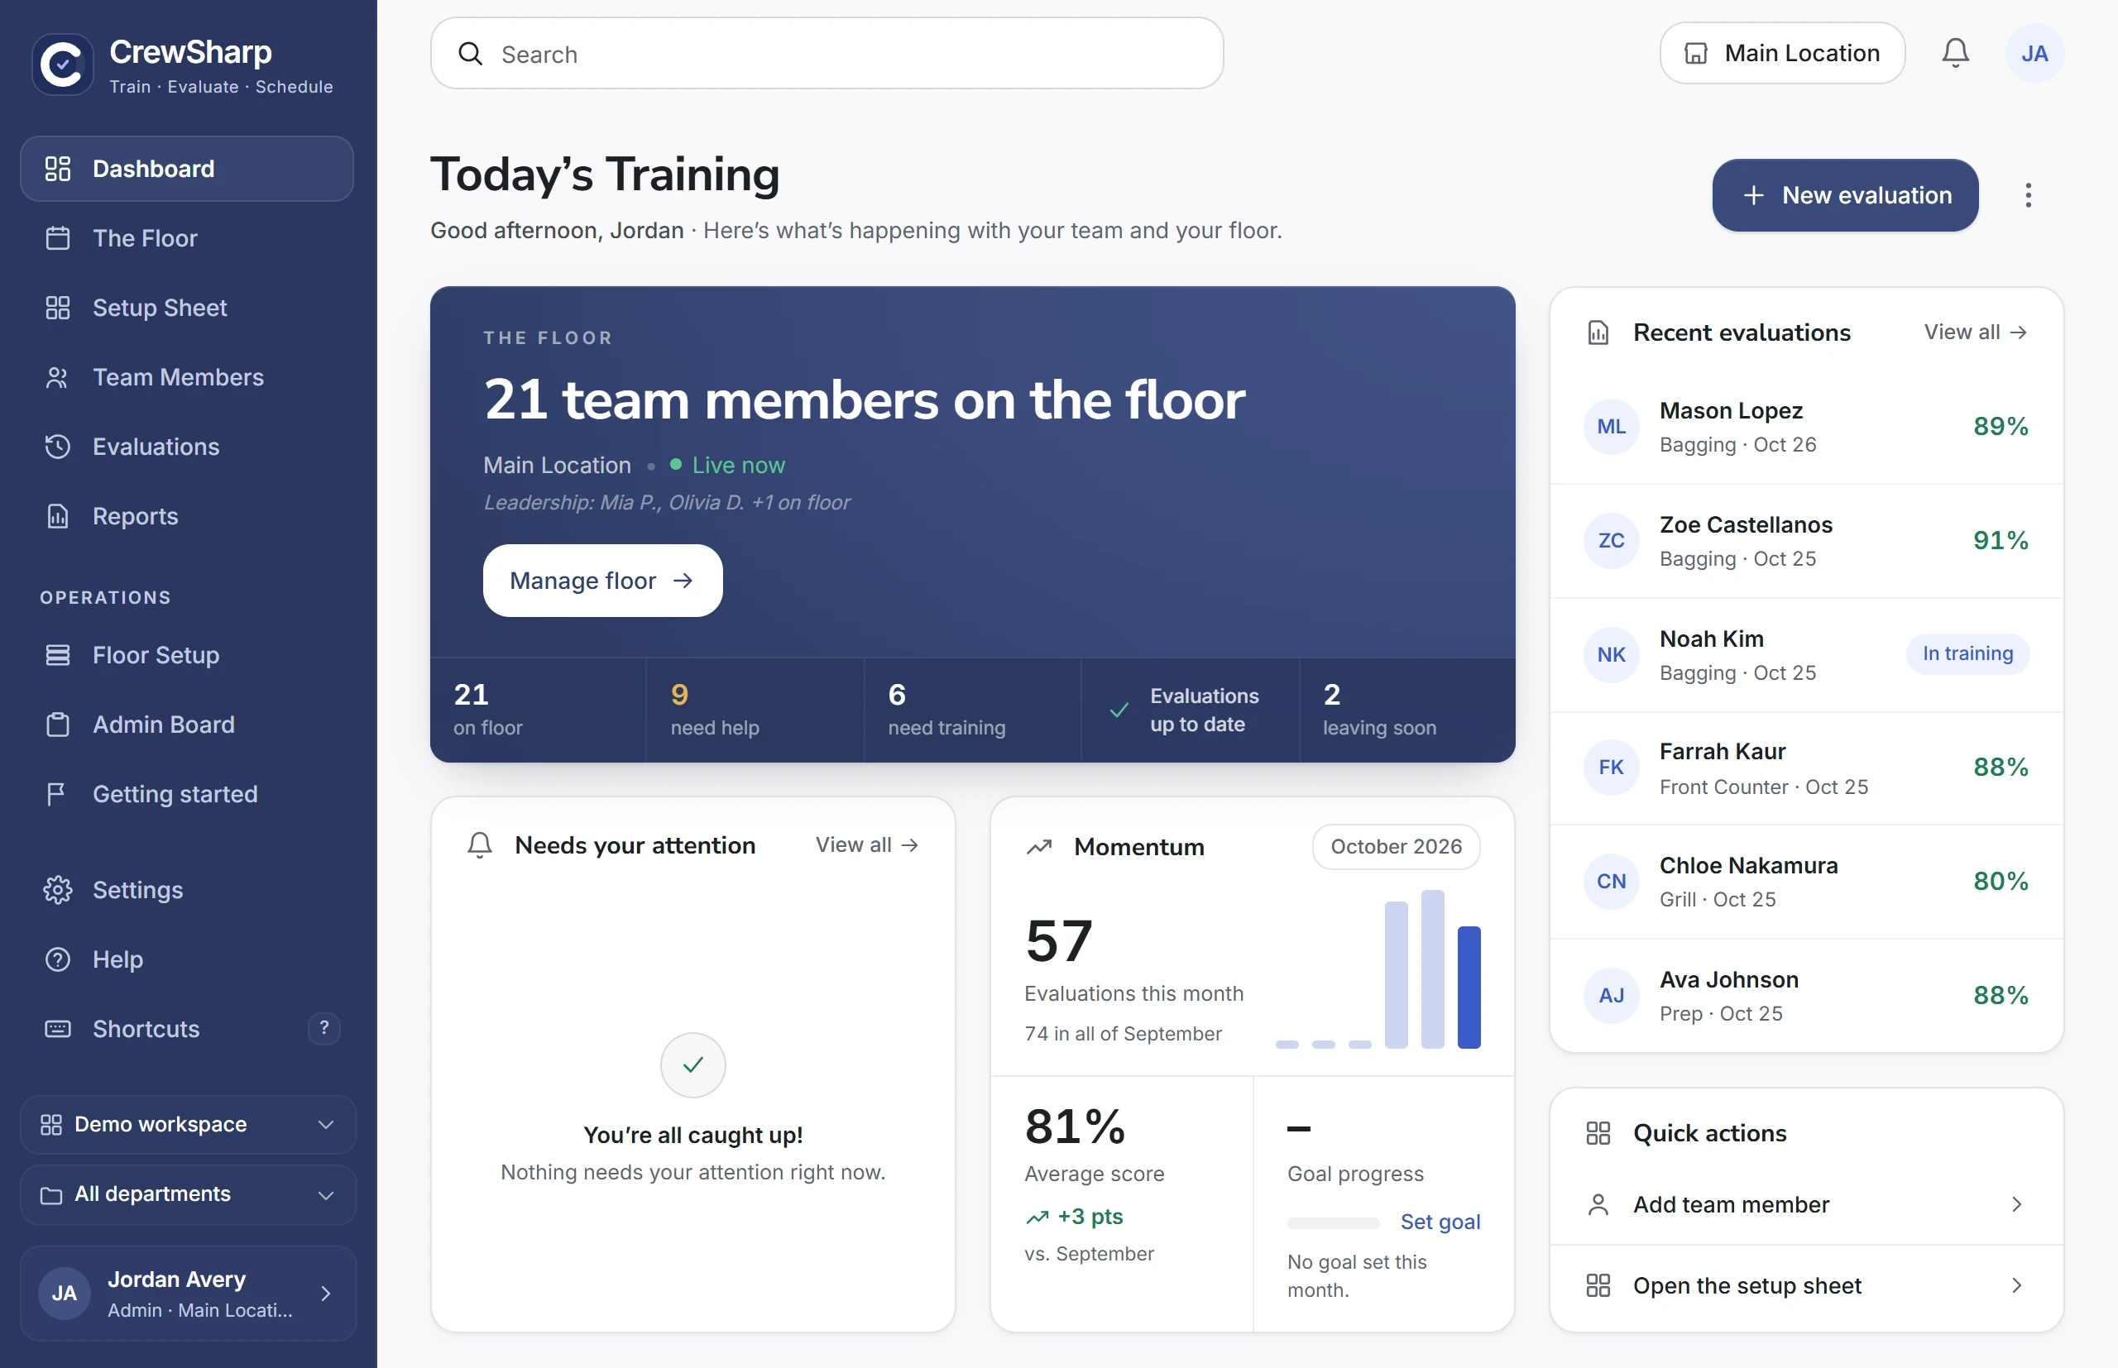Open the October 2026 month picker
The image size is (2118, 1368).
coord(1395,847)
